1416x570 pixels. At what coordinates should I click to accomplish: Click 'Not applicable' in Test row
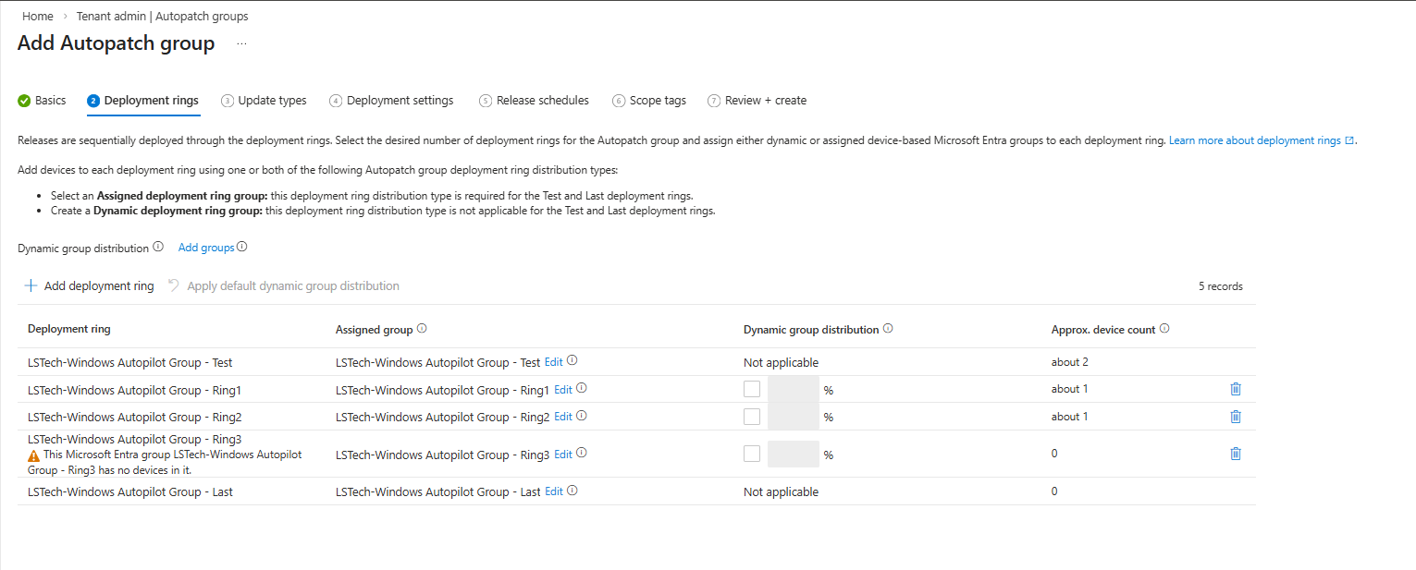coord(781,363)
